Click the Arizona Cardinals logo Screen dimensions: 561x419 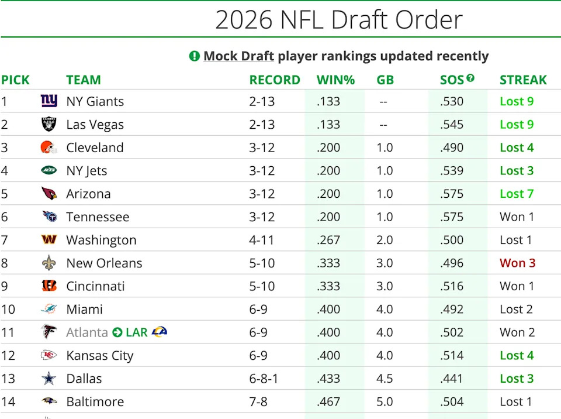[49, 194]
